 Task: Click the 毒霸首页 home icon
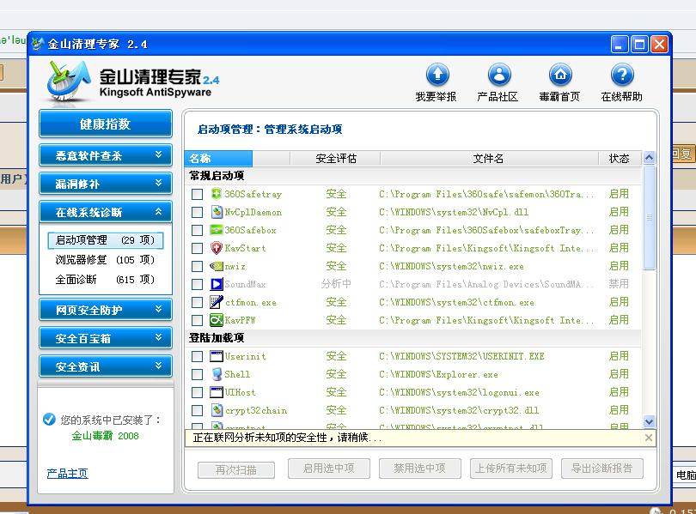pos(560,75)
